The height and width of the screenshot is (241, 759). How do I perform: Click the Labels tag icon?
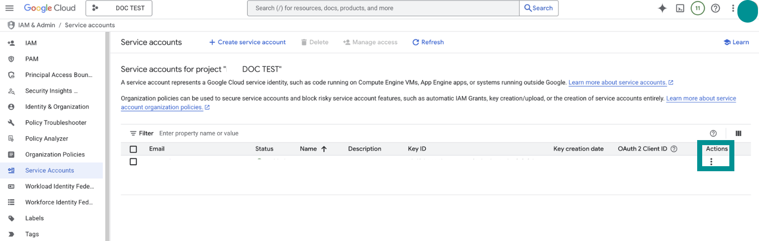click(11, 218)
